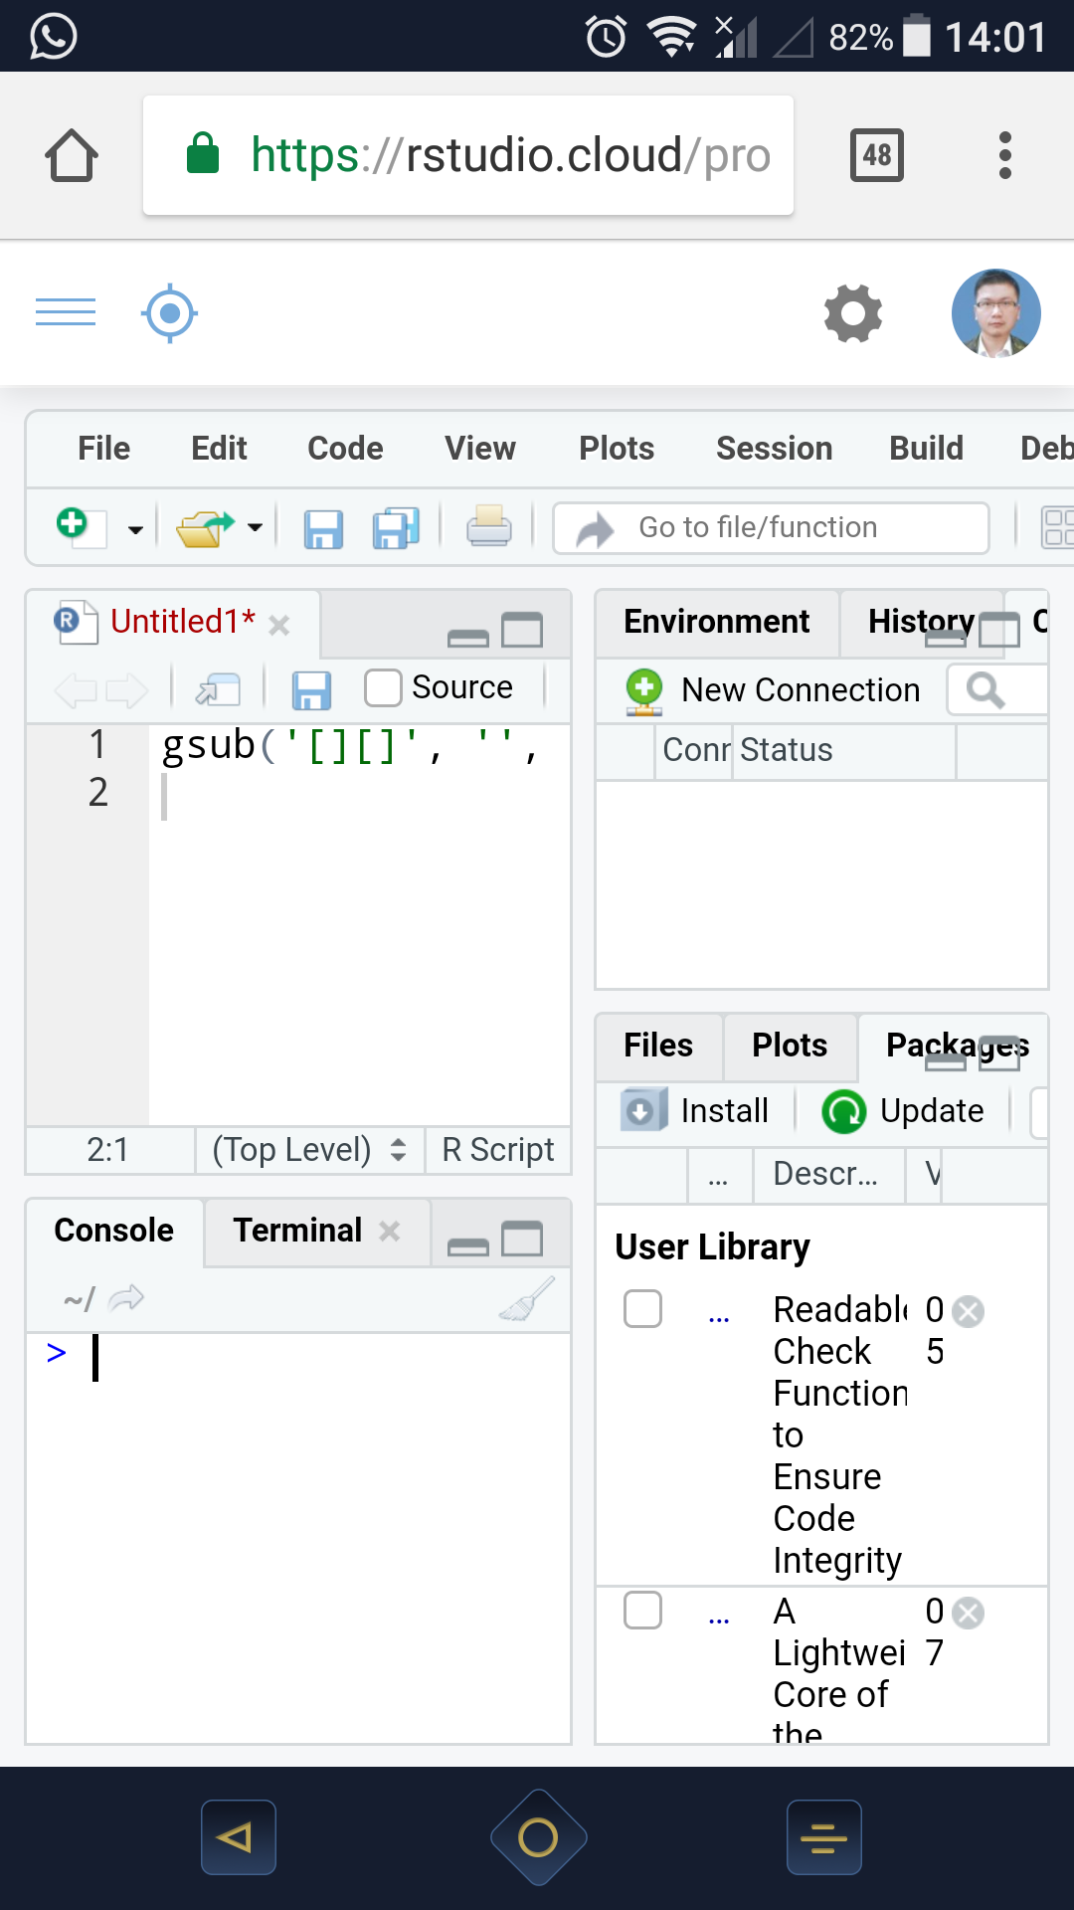The width and height of the screenshot is (1074, 1910).
Task: Open the File menu
Action: (x=104, y=449)
